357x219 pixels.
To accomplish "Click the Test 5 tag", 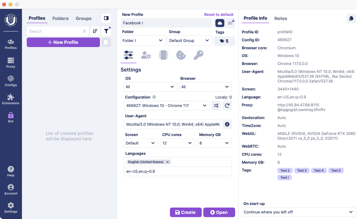I will click(336, 170).
